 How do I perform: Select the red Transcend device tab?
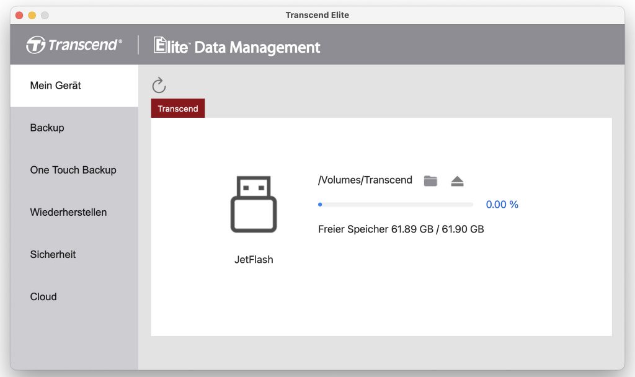click(178, 108)
